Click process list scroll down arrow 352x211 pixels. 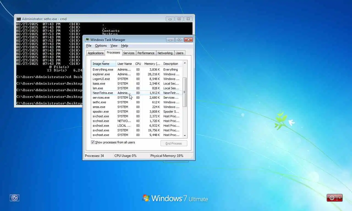[x=185, y=135]
